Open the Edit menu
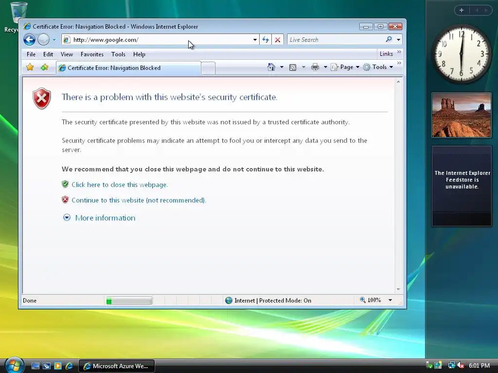498x373 pixels. coord(48,54)
